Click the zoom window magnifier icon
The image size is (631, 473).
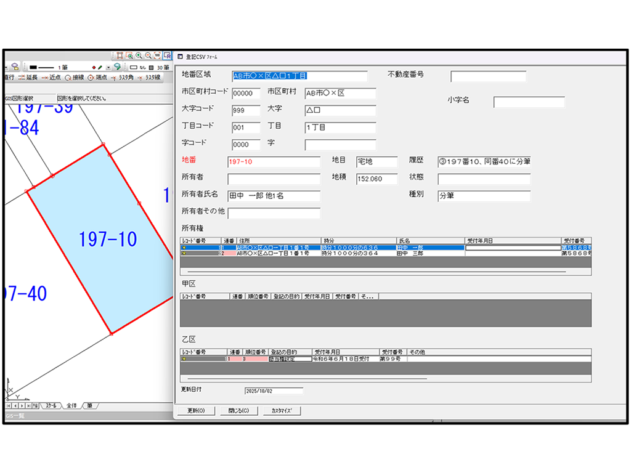(x=129, y=55)
